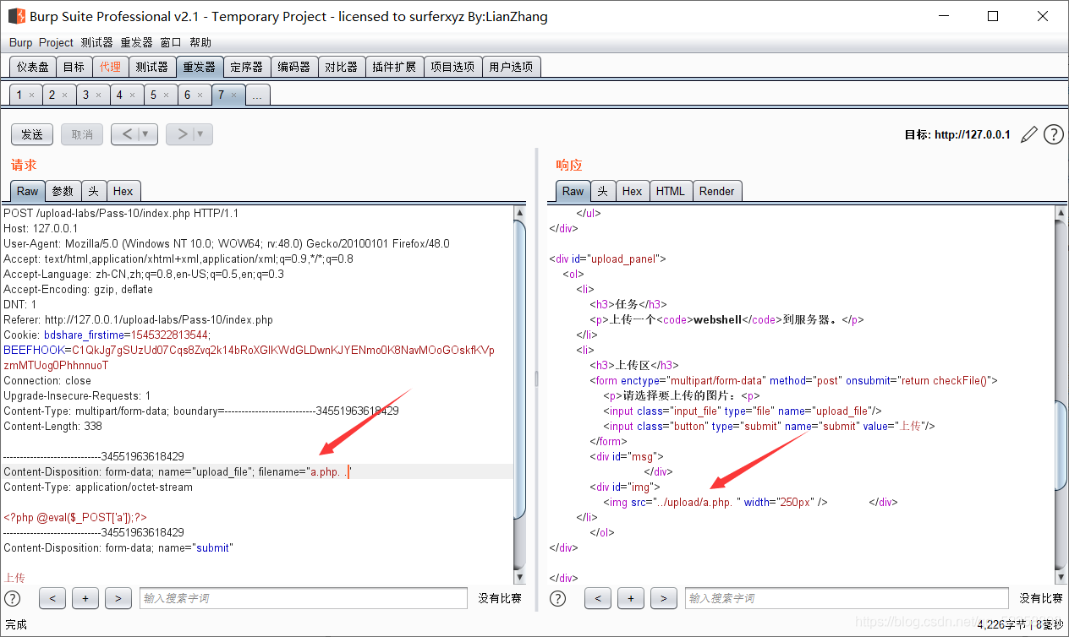This screenshot has width=1069, height=637.
Task: Select response Hex view tab
Action: coord(633,191)
